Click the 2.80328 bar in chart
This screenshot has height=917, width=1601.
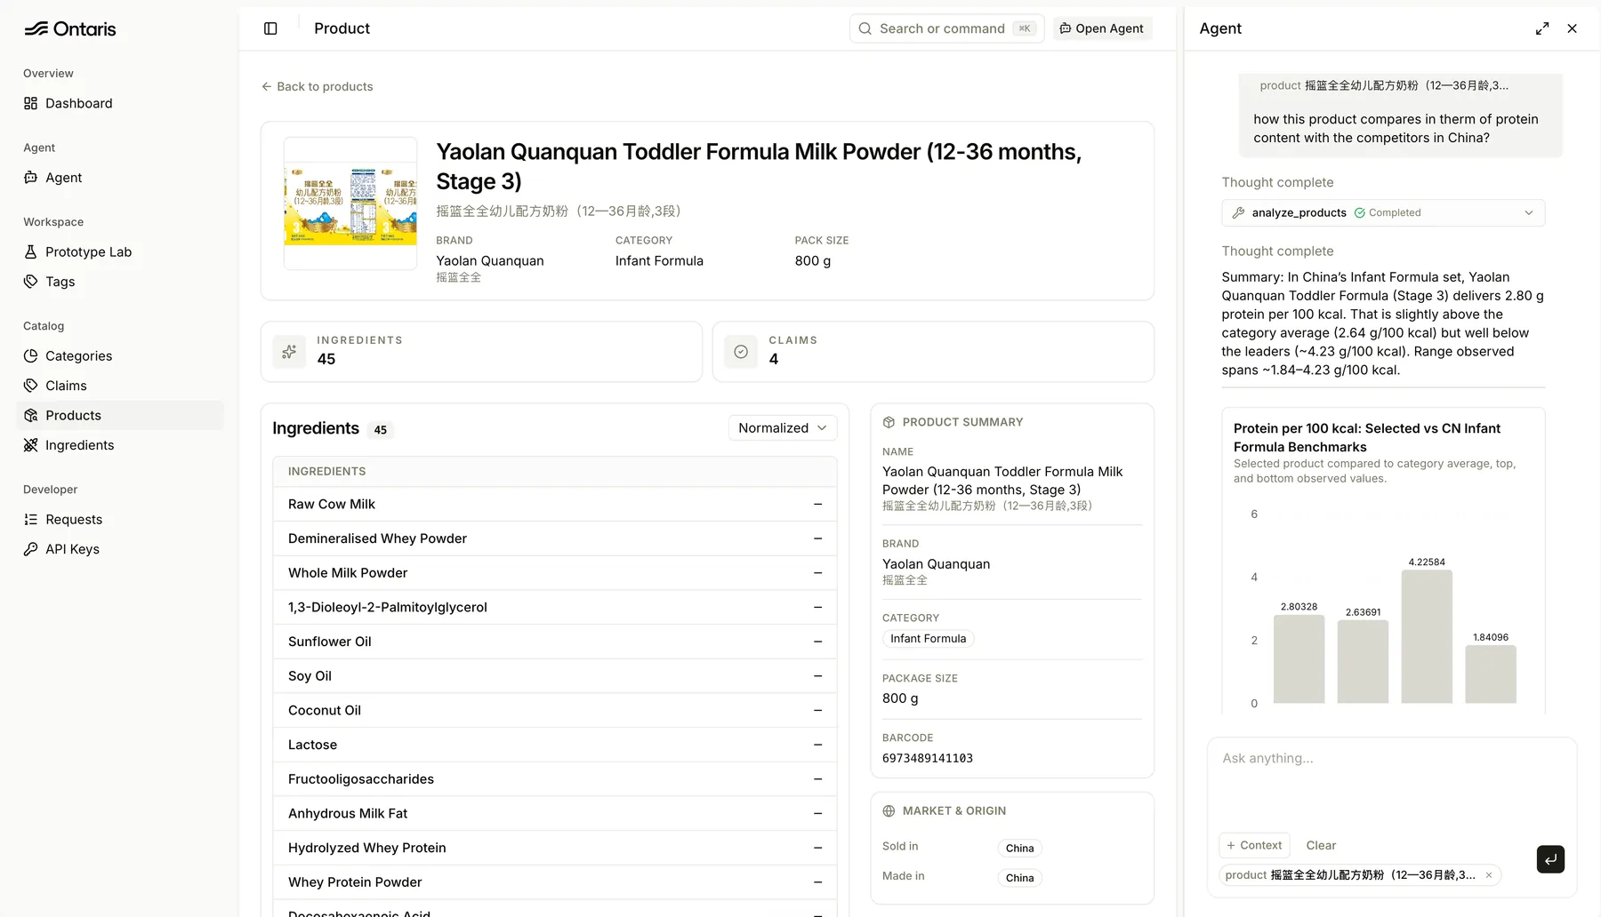click(x=1299, y=659)
